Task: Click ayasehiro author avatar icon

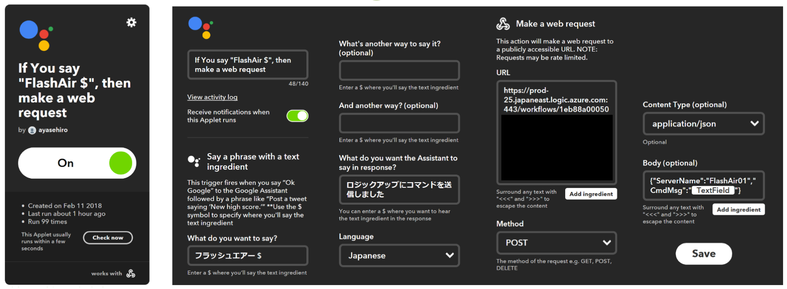Action: (32, 130)
